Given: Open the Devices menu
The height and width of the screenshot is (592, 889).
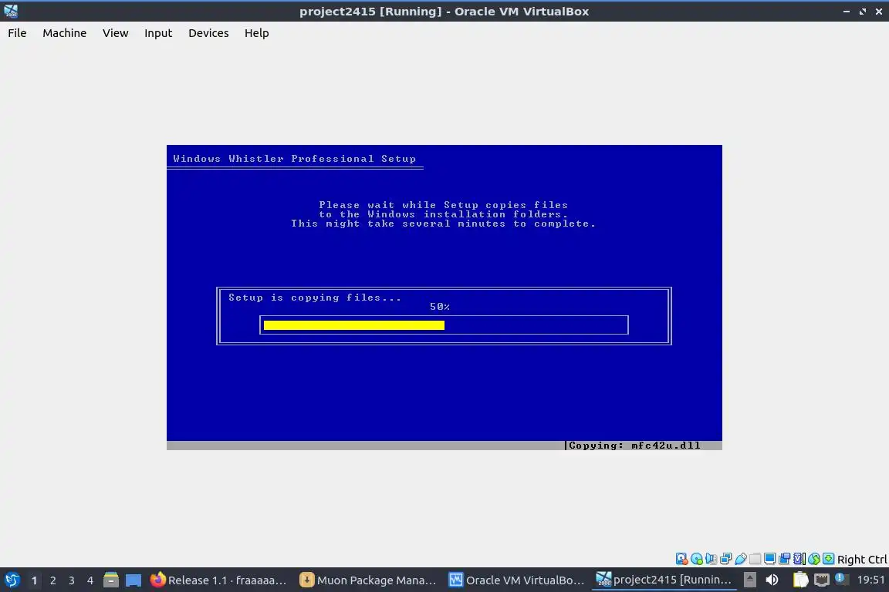Looking at the screenshot, I should pyautogui.click(x=208, y=33).
